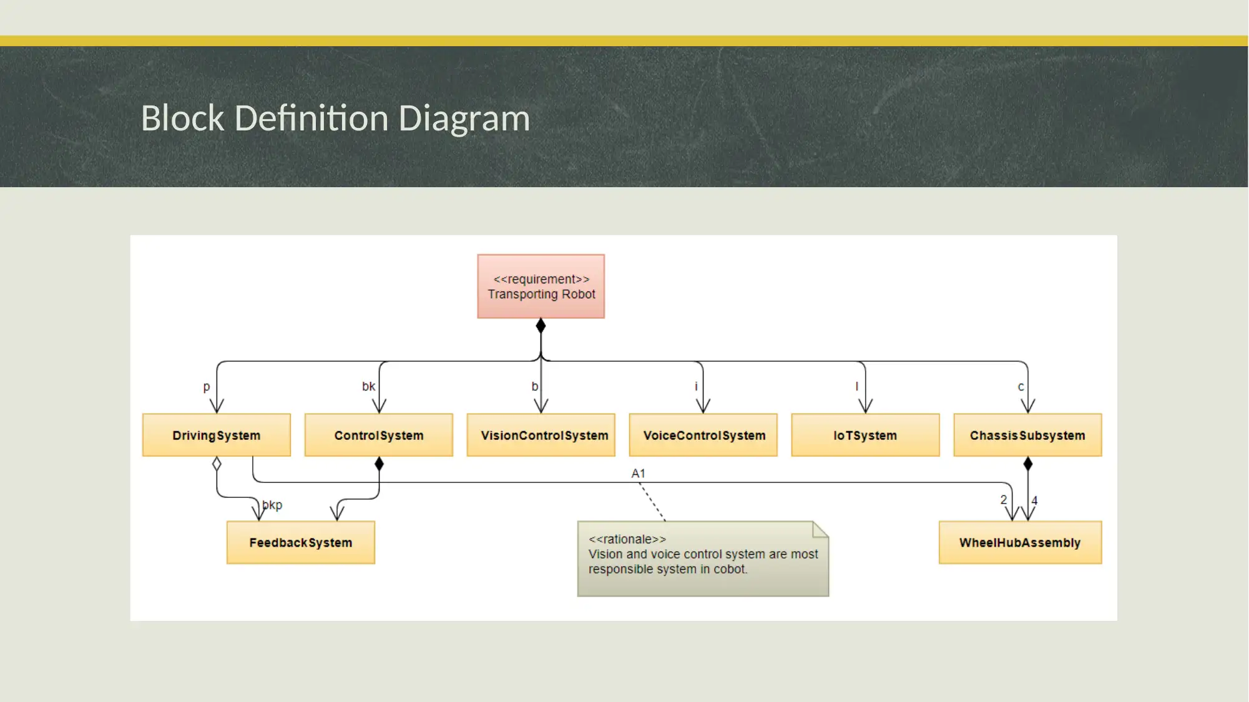Click the hollow diamond under DrivingSystem
The height and width of the screenshot is (702, 1249).
click(x=217, y=464)
